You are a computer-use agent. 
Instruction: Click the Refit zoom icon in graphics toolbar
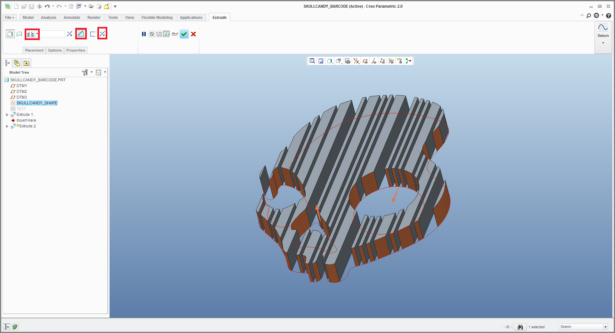[x=312, y=61]
